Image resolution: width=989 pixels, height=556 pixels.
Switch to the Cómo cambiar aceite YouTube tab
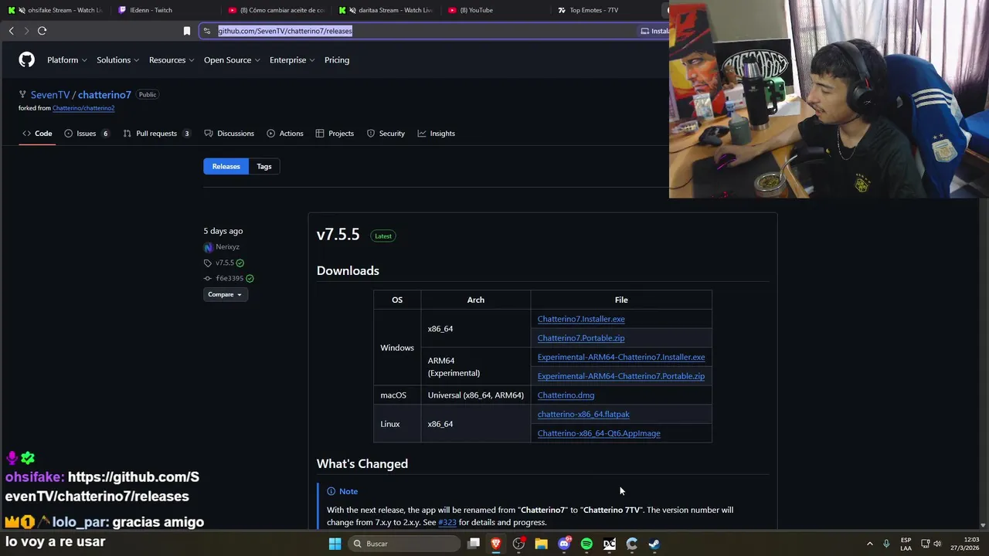[x=277, y=10]
